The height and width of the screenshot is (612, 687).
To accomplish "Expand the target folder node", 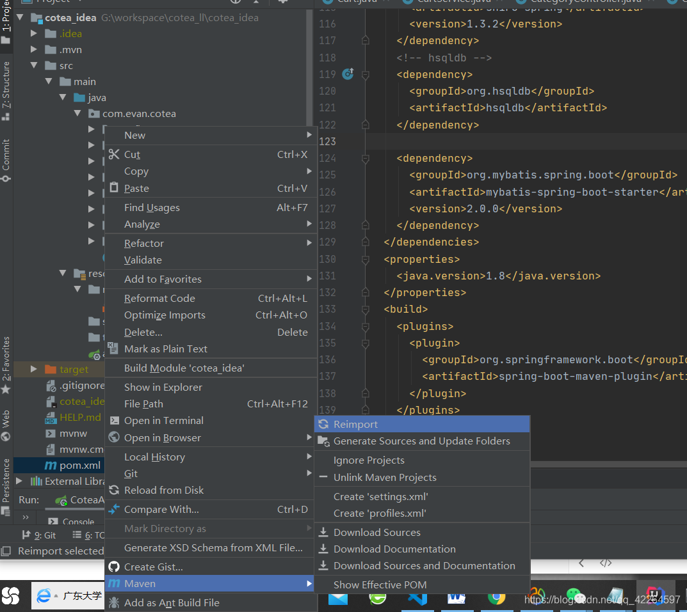I will pos(35,370).
